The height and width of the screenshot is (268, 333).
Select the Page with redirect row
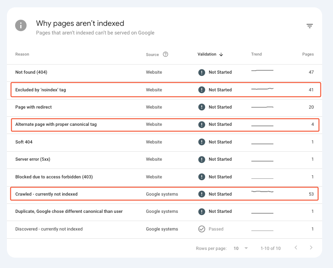pyautogui.click(x=33, y=107)
